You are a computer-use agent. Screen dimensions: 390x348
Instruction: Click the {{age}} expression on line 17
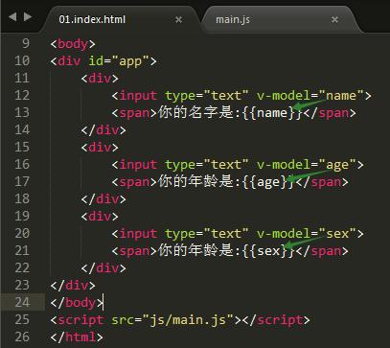(x=268, y=182)
